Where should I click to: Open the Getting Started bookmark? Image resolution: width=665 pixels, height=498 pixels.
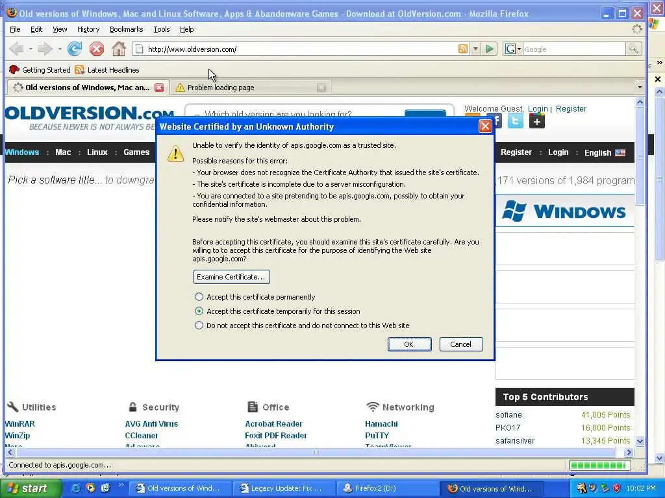pyautogui.click(x=40, y=70)
